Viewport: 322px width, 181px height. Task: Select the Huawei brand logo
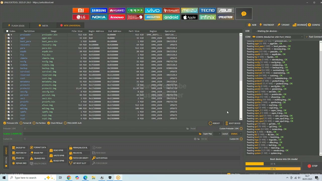(117, 10)
